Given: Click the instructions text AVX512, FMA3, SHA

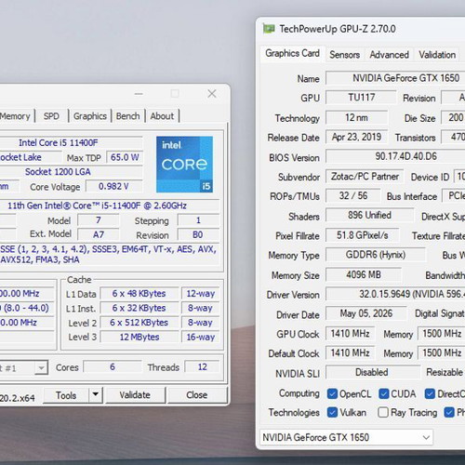Looking at the screenshot, I should pyautogui.click(x=40, y=259).
